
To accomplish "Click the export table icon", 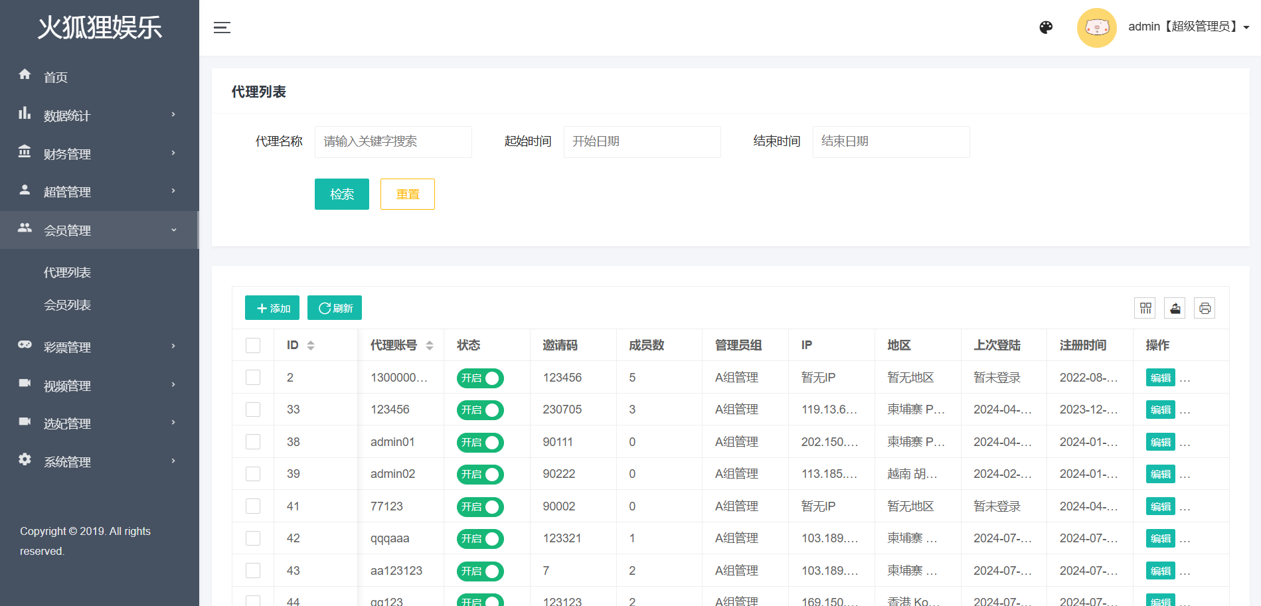I will [1175, 308].
